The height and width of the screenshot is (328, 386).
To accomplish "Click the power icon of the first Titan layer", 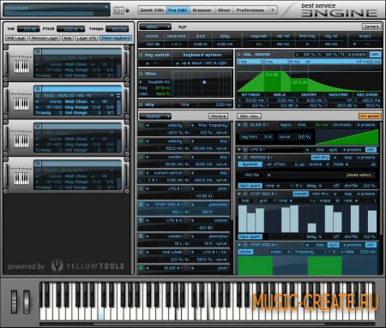I will pyautogui.click(x=38, y=51).
